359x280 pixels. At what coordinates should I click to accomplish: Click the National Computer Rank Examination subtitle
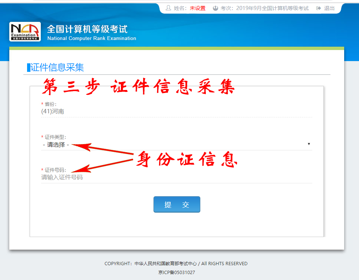[x=92, y=39]
